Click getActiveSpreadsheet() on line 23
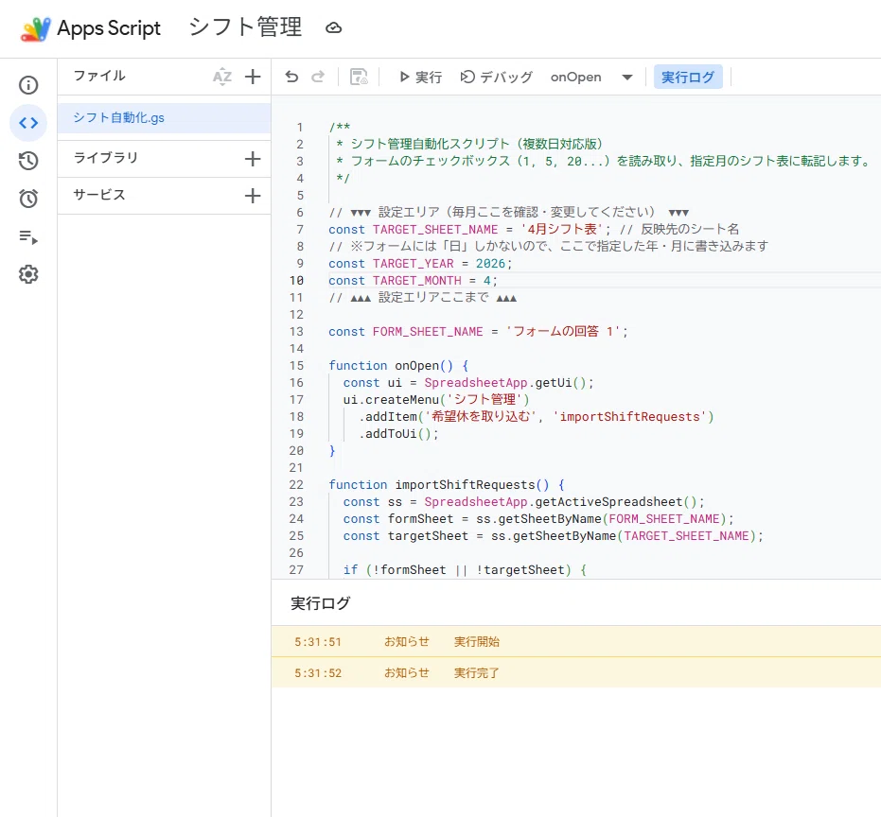 coord(616,501)
